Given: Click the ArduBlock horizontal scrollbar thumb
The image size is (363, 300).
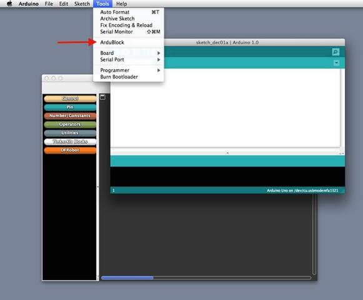Looking at the screenshot, I should 127,277.
